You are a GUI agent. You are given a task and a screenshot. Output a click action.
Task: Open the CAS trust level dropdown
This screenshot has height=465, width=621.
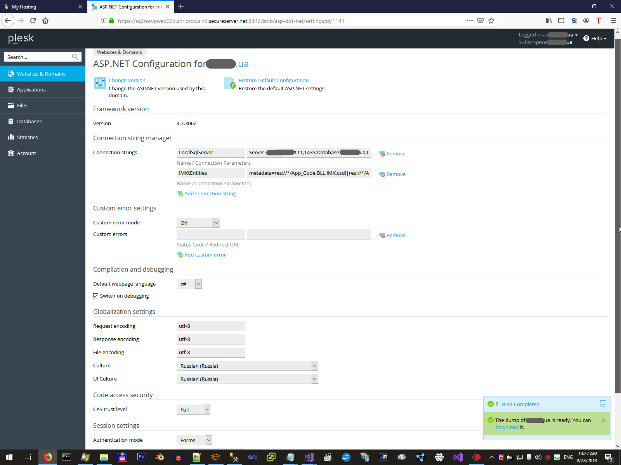pyautogui.click(x=193, y=410)
